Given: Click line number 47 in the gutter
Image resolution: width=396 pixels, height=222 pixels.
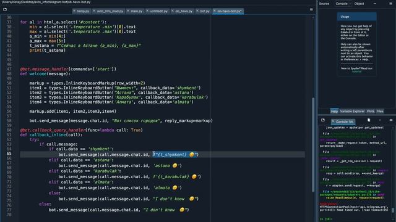Looking at the screenshot, I should click(9, 69).
